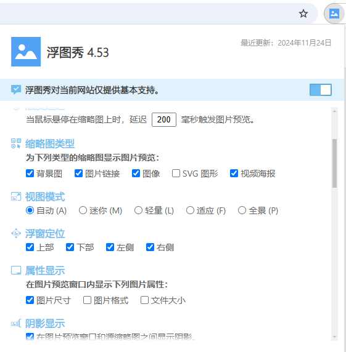The image size is (346, 352).
Task: Uncheck the 上部 position checkbox
Action: tap(30, 247)
